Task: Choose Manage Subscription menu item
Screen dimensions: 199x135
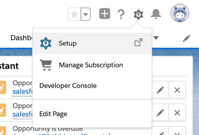Action: click(91, 65)
